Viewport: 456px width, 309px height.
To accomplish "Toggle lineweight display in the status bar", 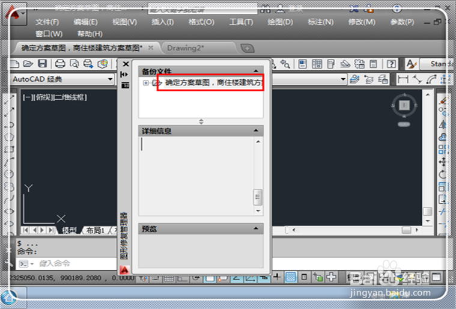I will coord(276,277).
